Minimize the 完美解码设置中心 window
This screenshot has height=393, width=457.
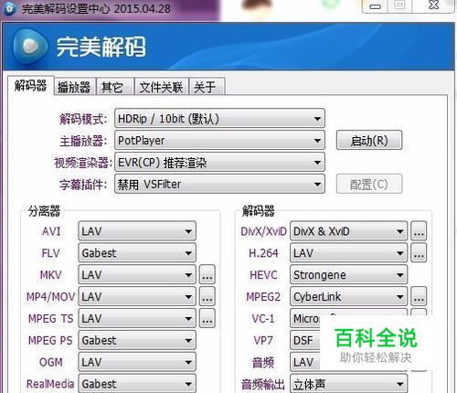[x=375, y=6]
